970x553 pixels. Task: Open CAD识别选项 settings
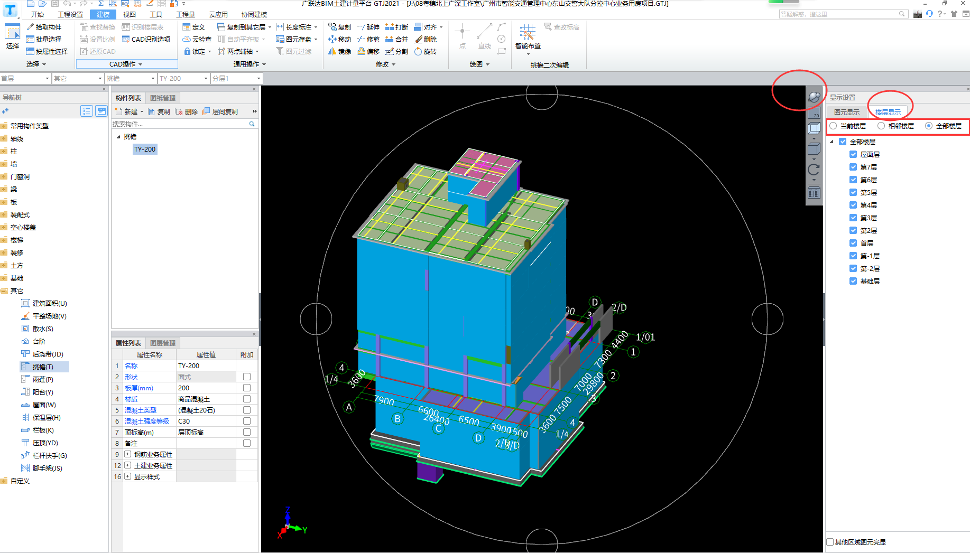pyautogui.click(x=146, y=39)
